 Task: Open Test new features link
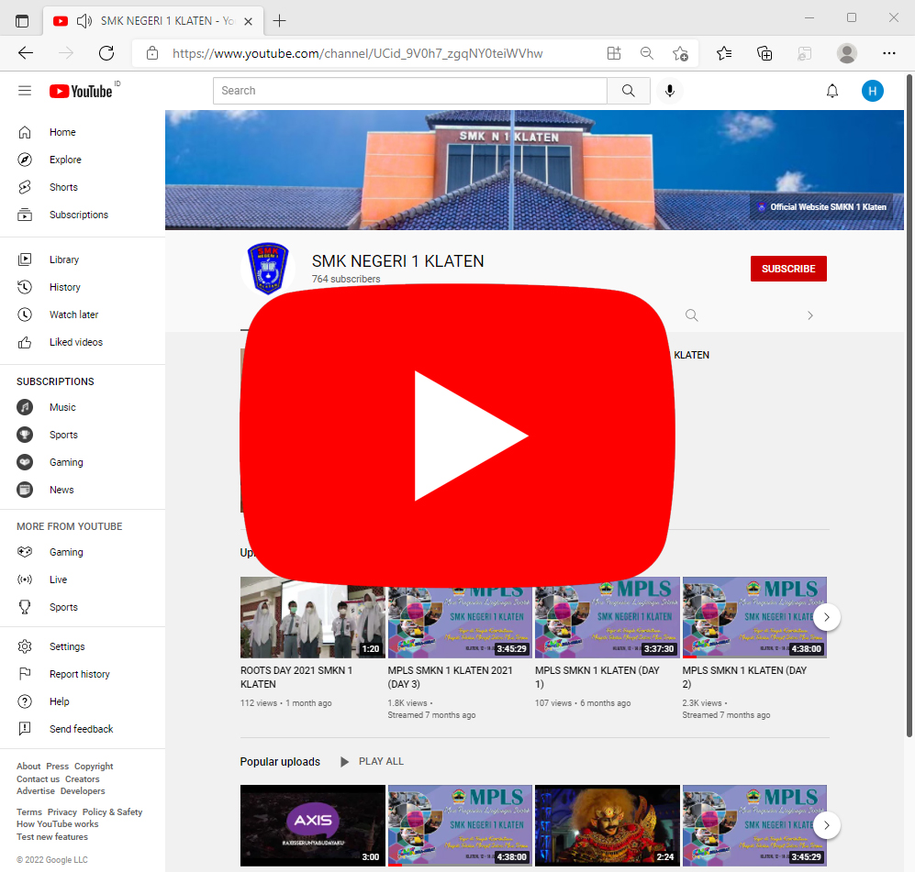point(52,837)
